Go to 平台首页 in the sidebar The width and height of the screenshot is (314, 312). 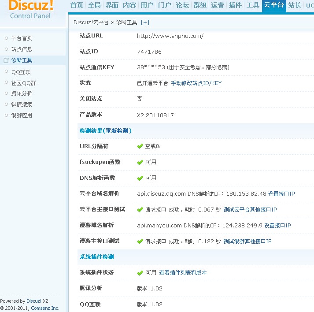(22, 38)
